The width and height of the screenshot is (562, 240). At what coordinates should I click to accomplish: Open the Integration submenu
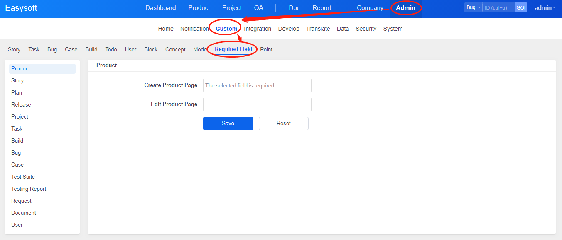[x=258, y=29]
